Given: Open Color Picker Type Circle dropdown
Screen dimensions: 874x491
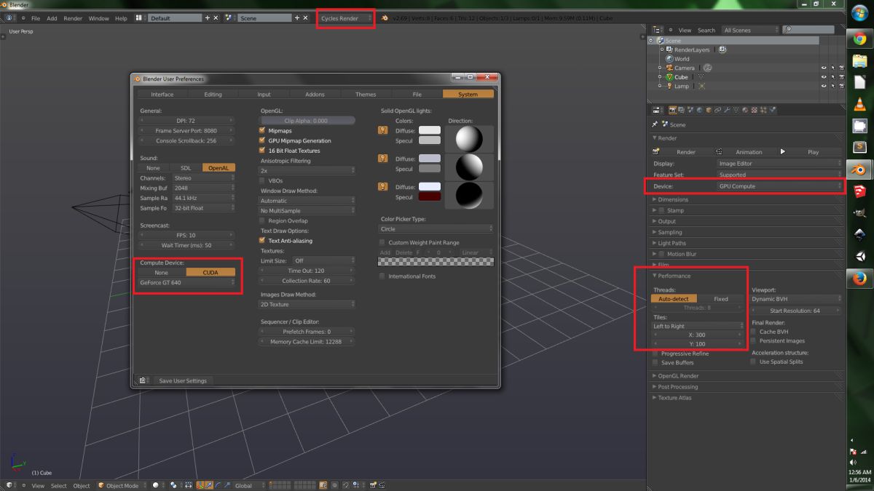Looking at the screenshot, I should coord(436,228).
